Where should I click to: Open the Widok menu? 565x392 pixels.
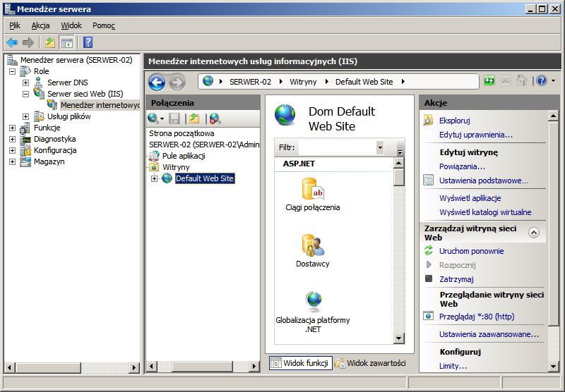click(71, 25)
